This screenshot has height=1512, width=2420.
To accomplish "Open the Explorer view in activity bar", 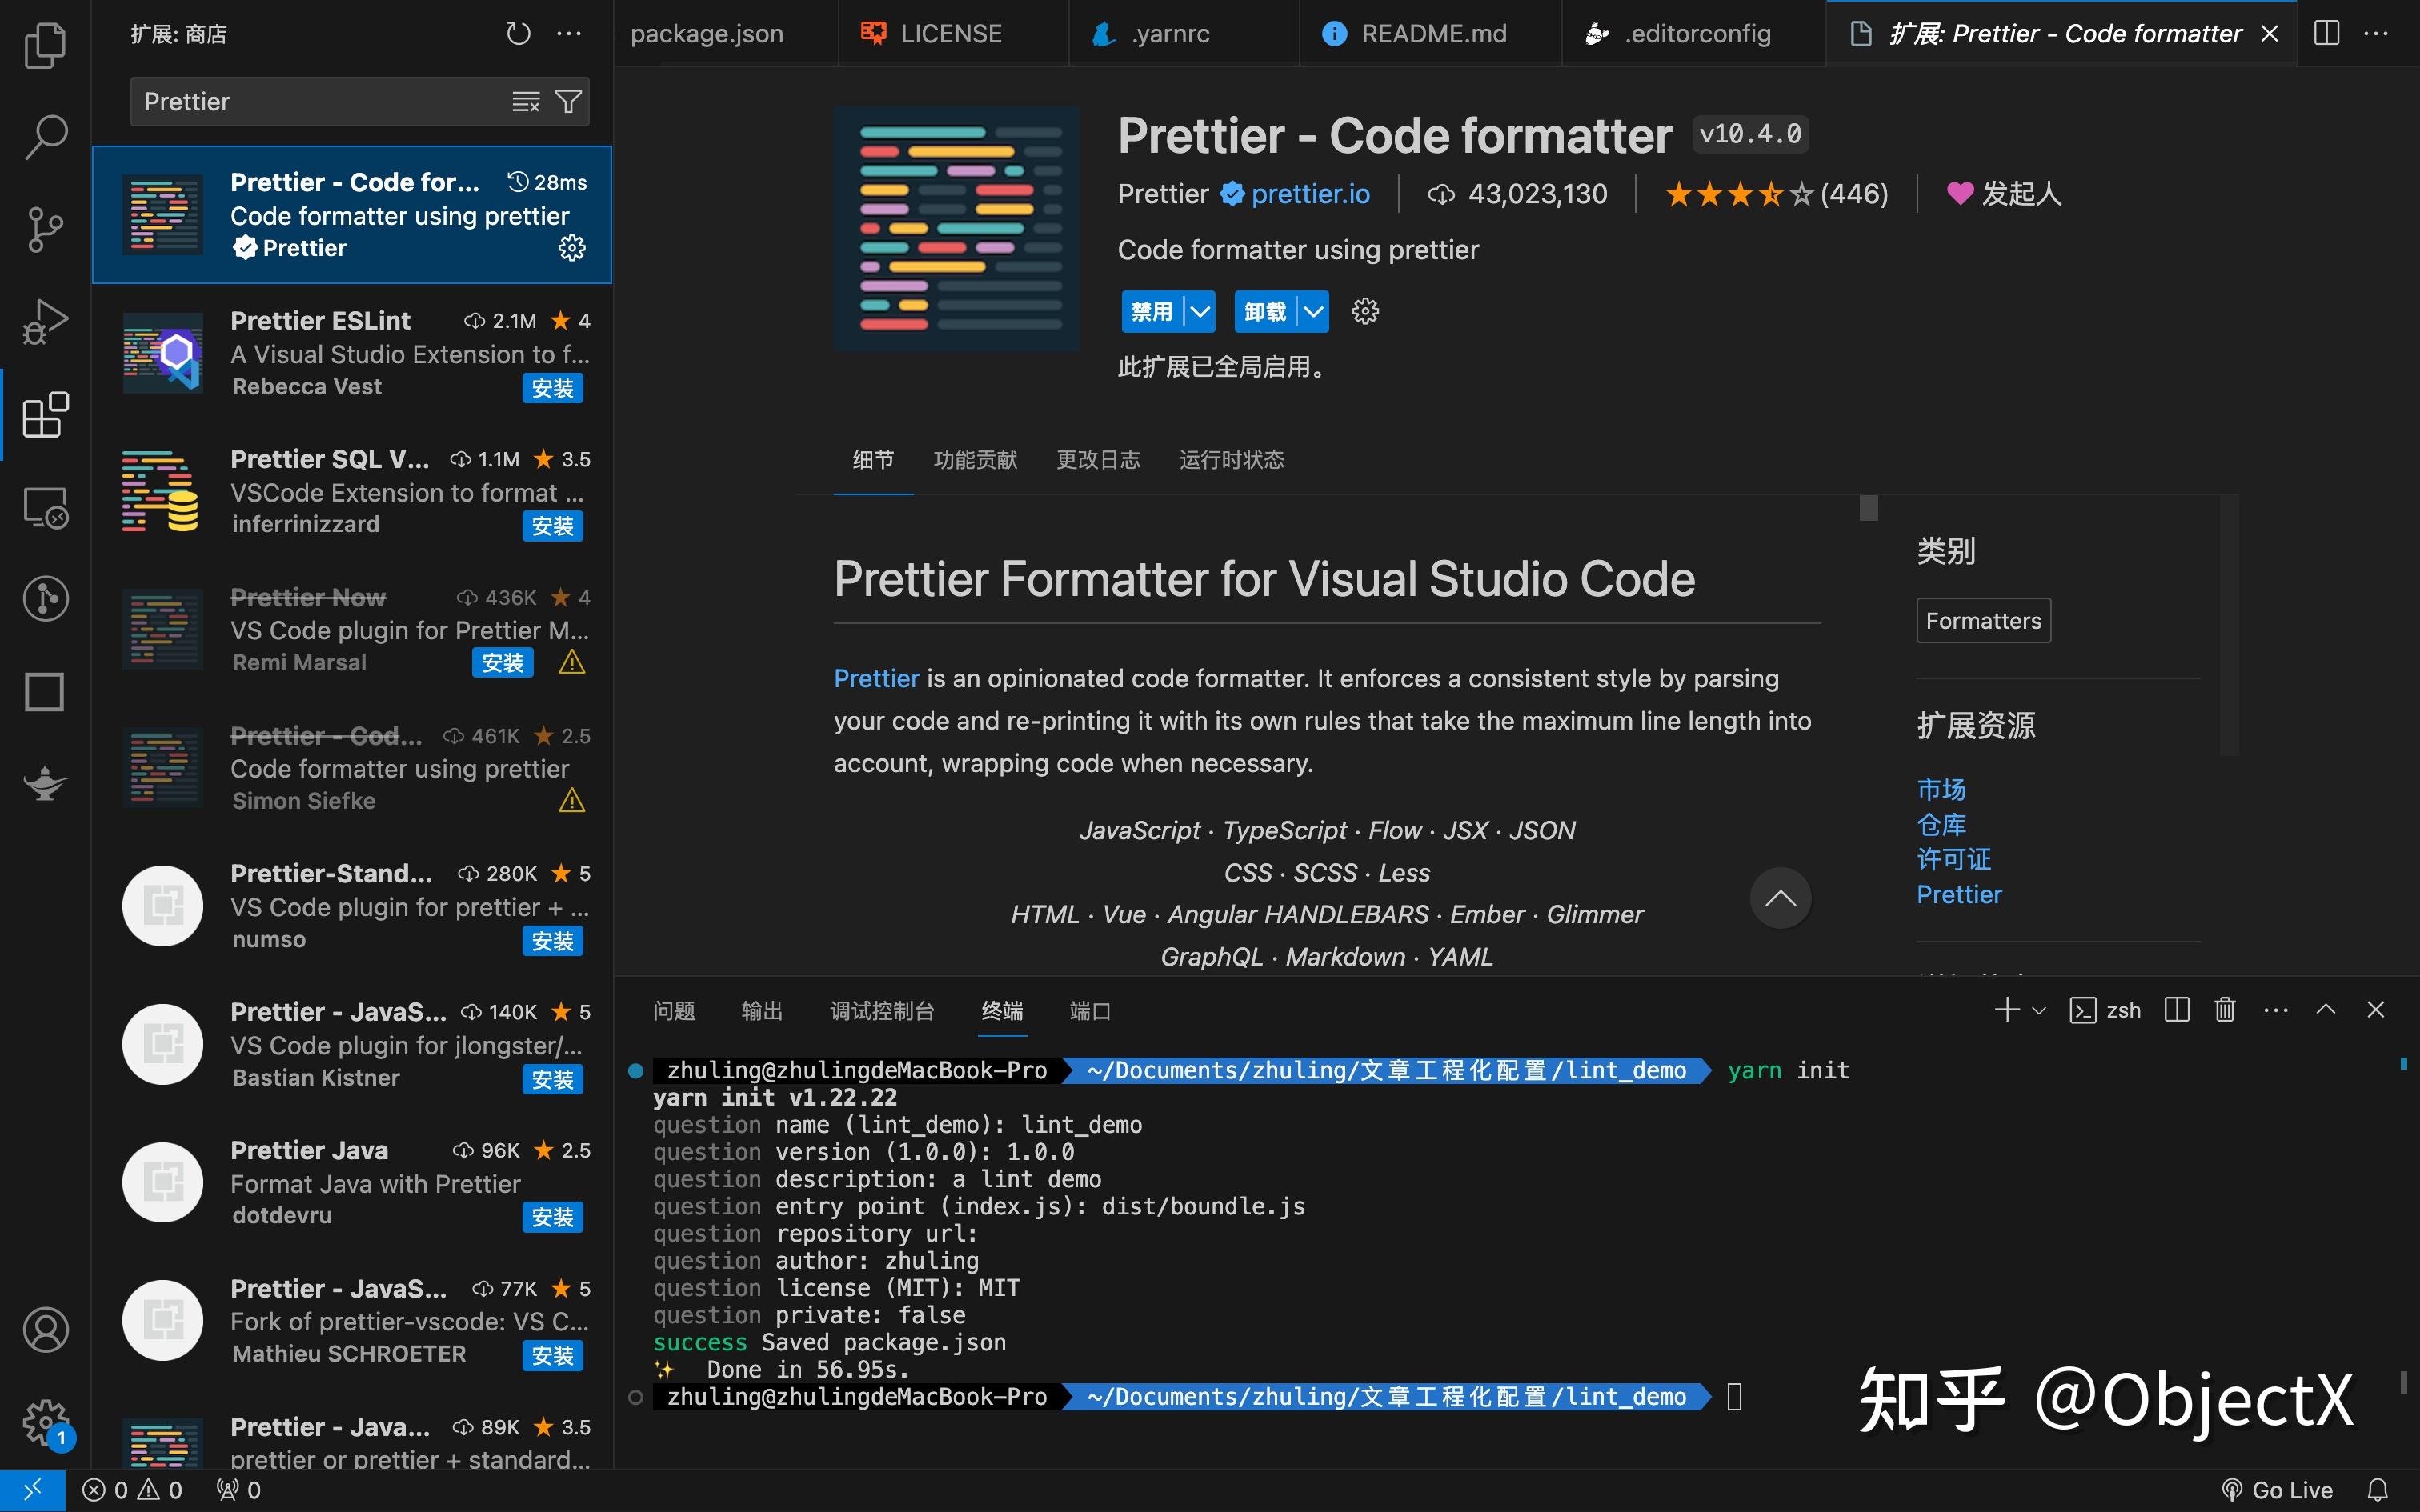I will (x=45, y=45).
